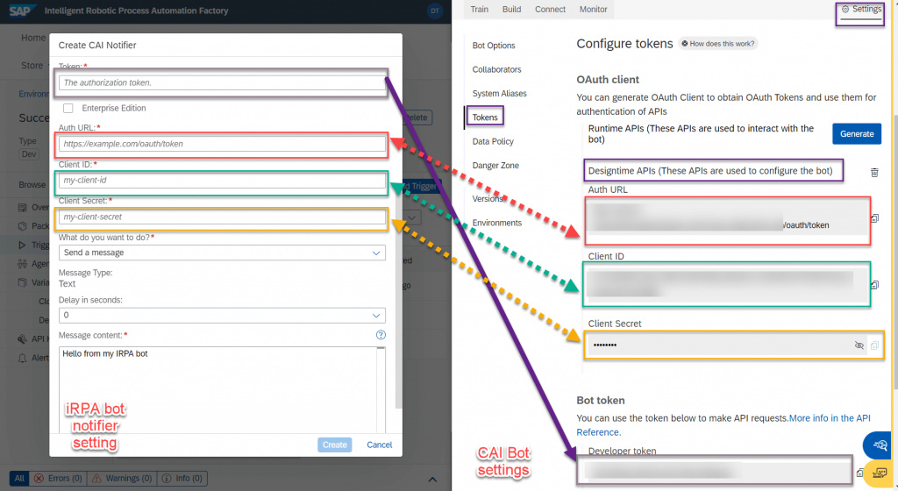Select Data Policy in settings menu
898x491 pixels.
pyautogui.click(x=493, y=141)
